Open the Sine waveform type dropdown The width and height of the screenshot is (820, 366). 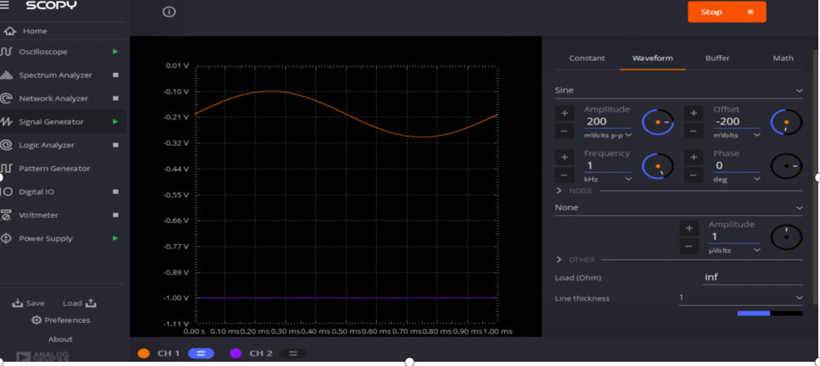coord(679,91)
